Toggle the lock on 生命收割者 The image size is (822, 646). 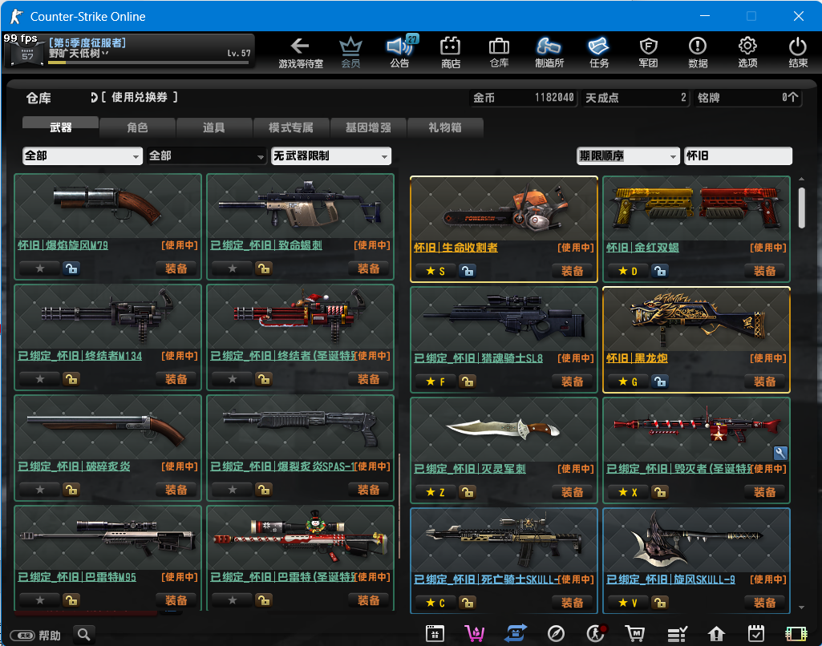pyautogui.click(x=467, y=271)
